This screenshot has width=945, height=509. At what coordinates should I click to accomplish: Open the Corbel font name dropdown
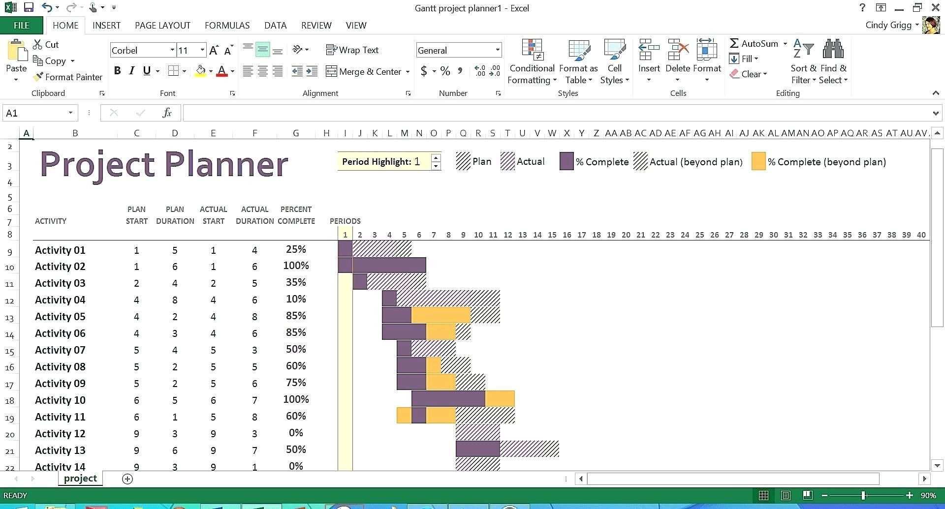172,50
